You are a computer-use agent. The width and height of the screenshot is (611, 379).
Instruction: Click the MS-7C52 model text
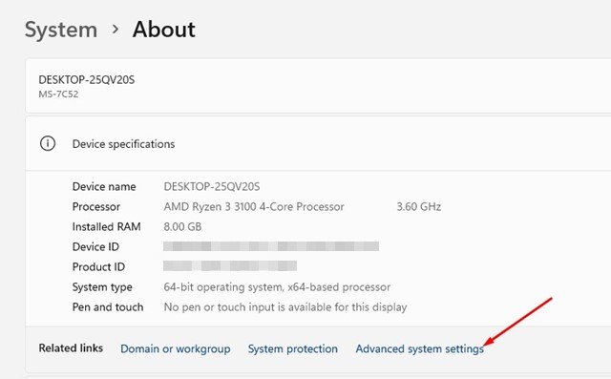pyautogui.click(x=58, y=95)
